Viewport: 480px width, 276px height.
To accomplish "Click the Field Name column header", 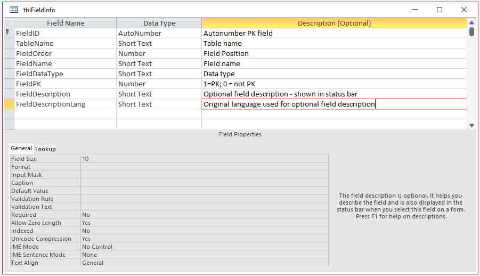I will (65, 23).
